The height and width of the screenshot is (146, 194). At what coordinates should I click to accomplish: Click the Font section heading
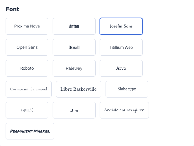coord(12,9)
